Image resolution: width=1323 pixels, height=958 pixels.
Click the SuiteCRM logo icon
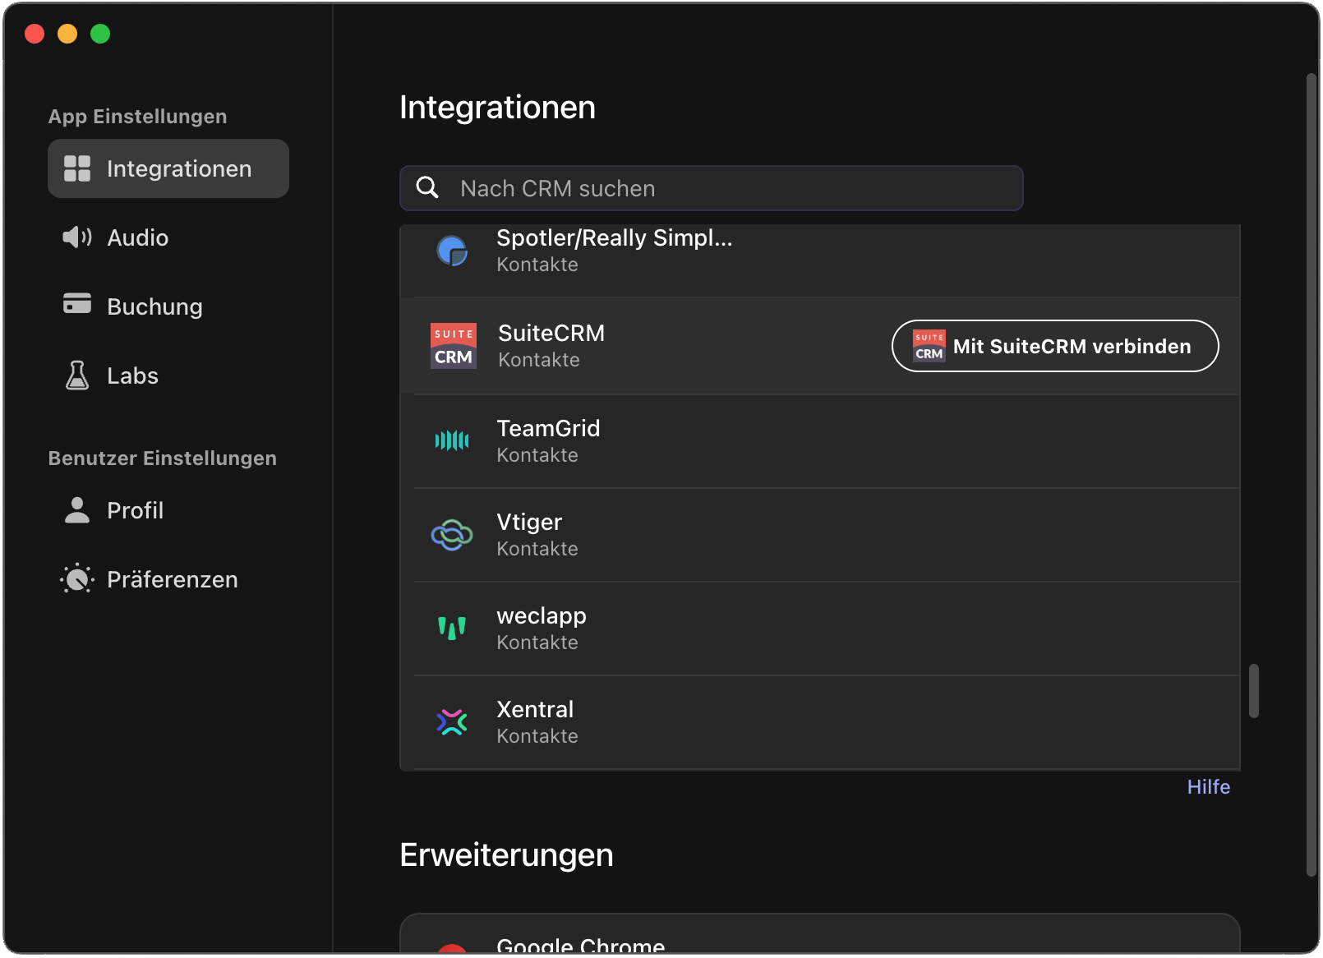point(453,346)
